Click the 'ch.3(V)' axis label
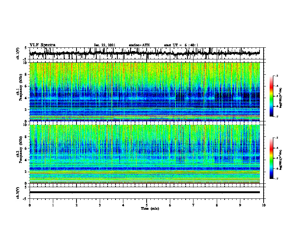The width and height of the screenshot is (297, 230). pos(18,193)
